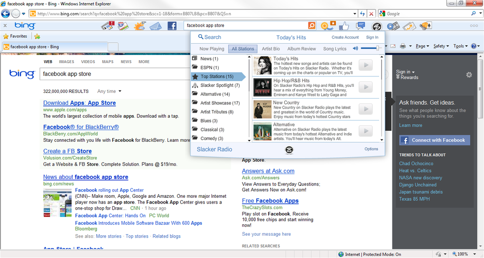484x258 pixels.
Task: Click the red Stop loading icon
Action: click(372, 14)
